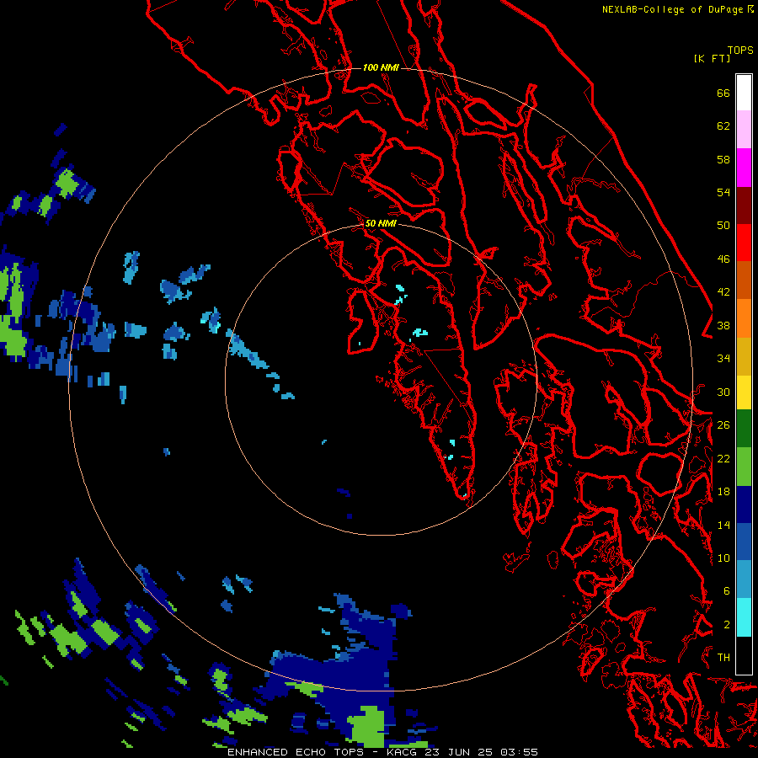This screenshot has width=758, height=758.
Task: Click the 18 legend value
Action: tap(723, 492)
